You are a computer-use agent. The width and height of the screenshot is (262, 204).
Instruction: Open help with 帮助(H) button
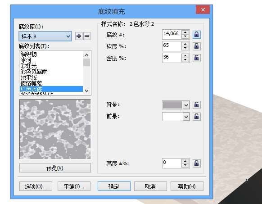pyautogui.click(x=187, y=186)
